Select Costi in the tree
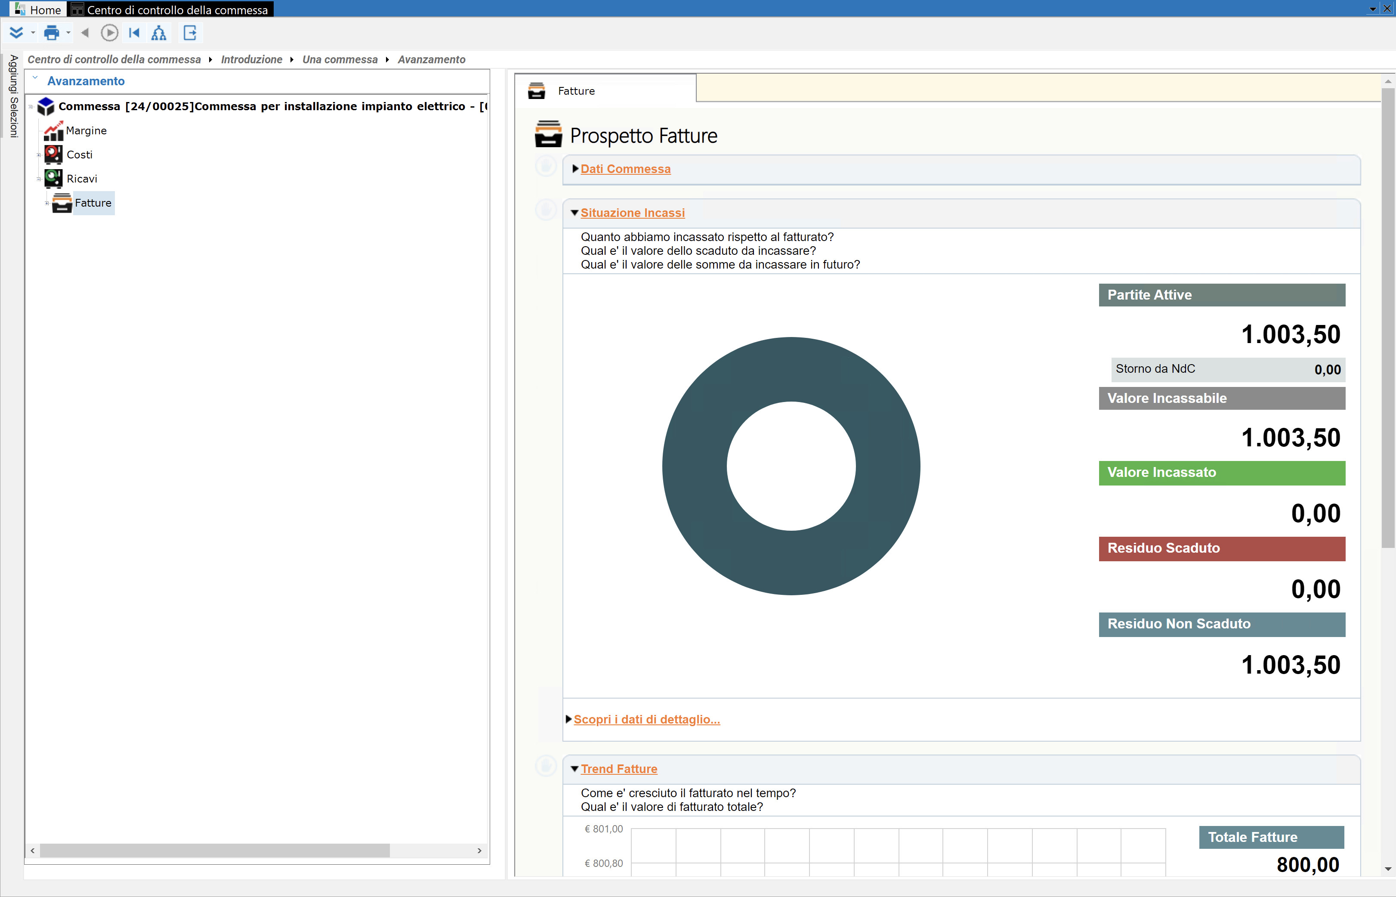 coord(79,155)
